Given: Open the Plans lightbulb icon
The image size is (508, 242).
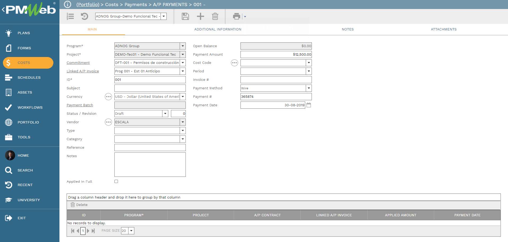Looking at the screenshot, I should pyautogui.click(x=8, y=33).
